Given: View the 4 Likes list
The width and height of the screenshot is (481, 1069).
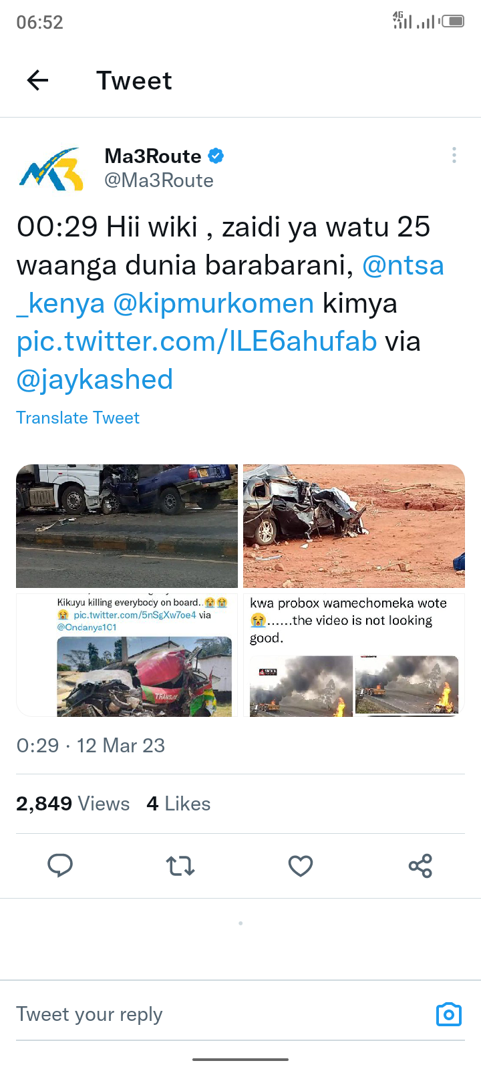Looking at the screenshot, I should click(x=178, y=804).
